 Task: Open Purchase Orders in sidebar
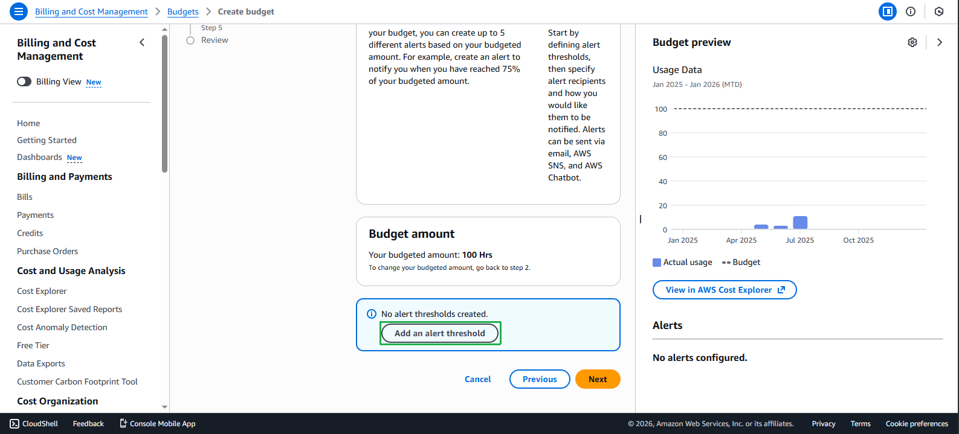point(47,251)
